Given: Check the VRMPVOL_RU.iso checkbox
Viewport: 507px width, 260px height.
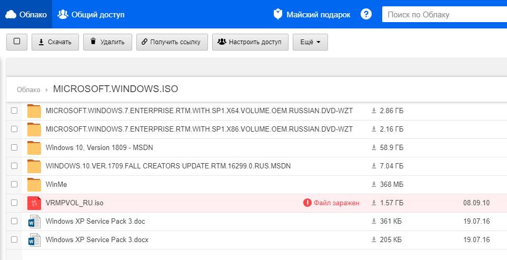Looking at the screenshot, I should [x=14, y=203].
